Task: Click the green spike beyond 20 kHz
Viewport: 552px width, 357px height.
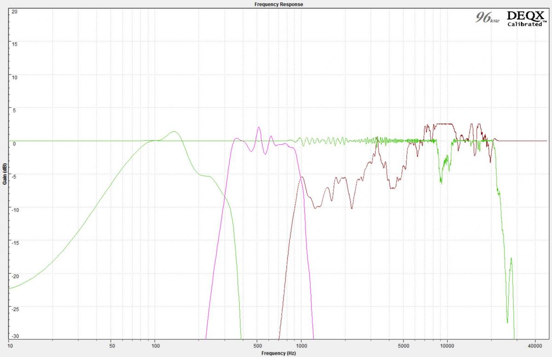Action: click(x=511, y=259)
